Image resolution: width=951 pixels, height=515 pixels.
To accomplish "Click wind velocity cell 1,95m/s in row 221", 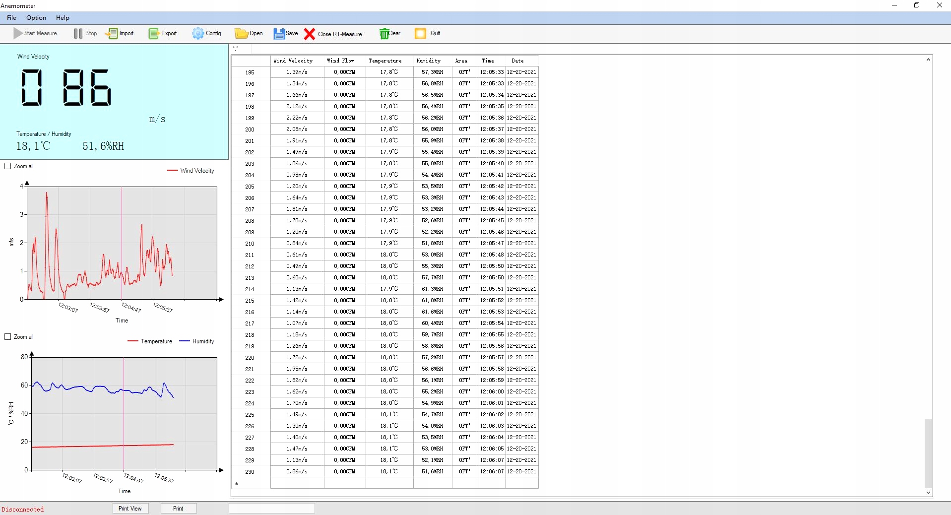I will pos(297,369).
